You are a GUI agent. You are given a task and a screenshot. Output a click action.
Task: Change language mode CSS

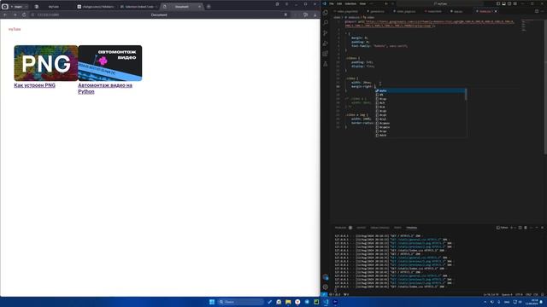coord(536,294)
